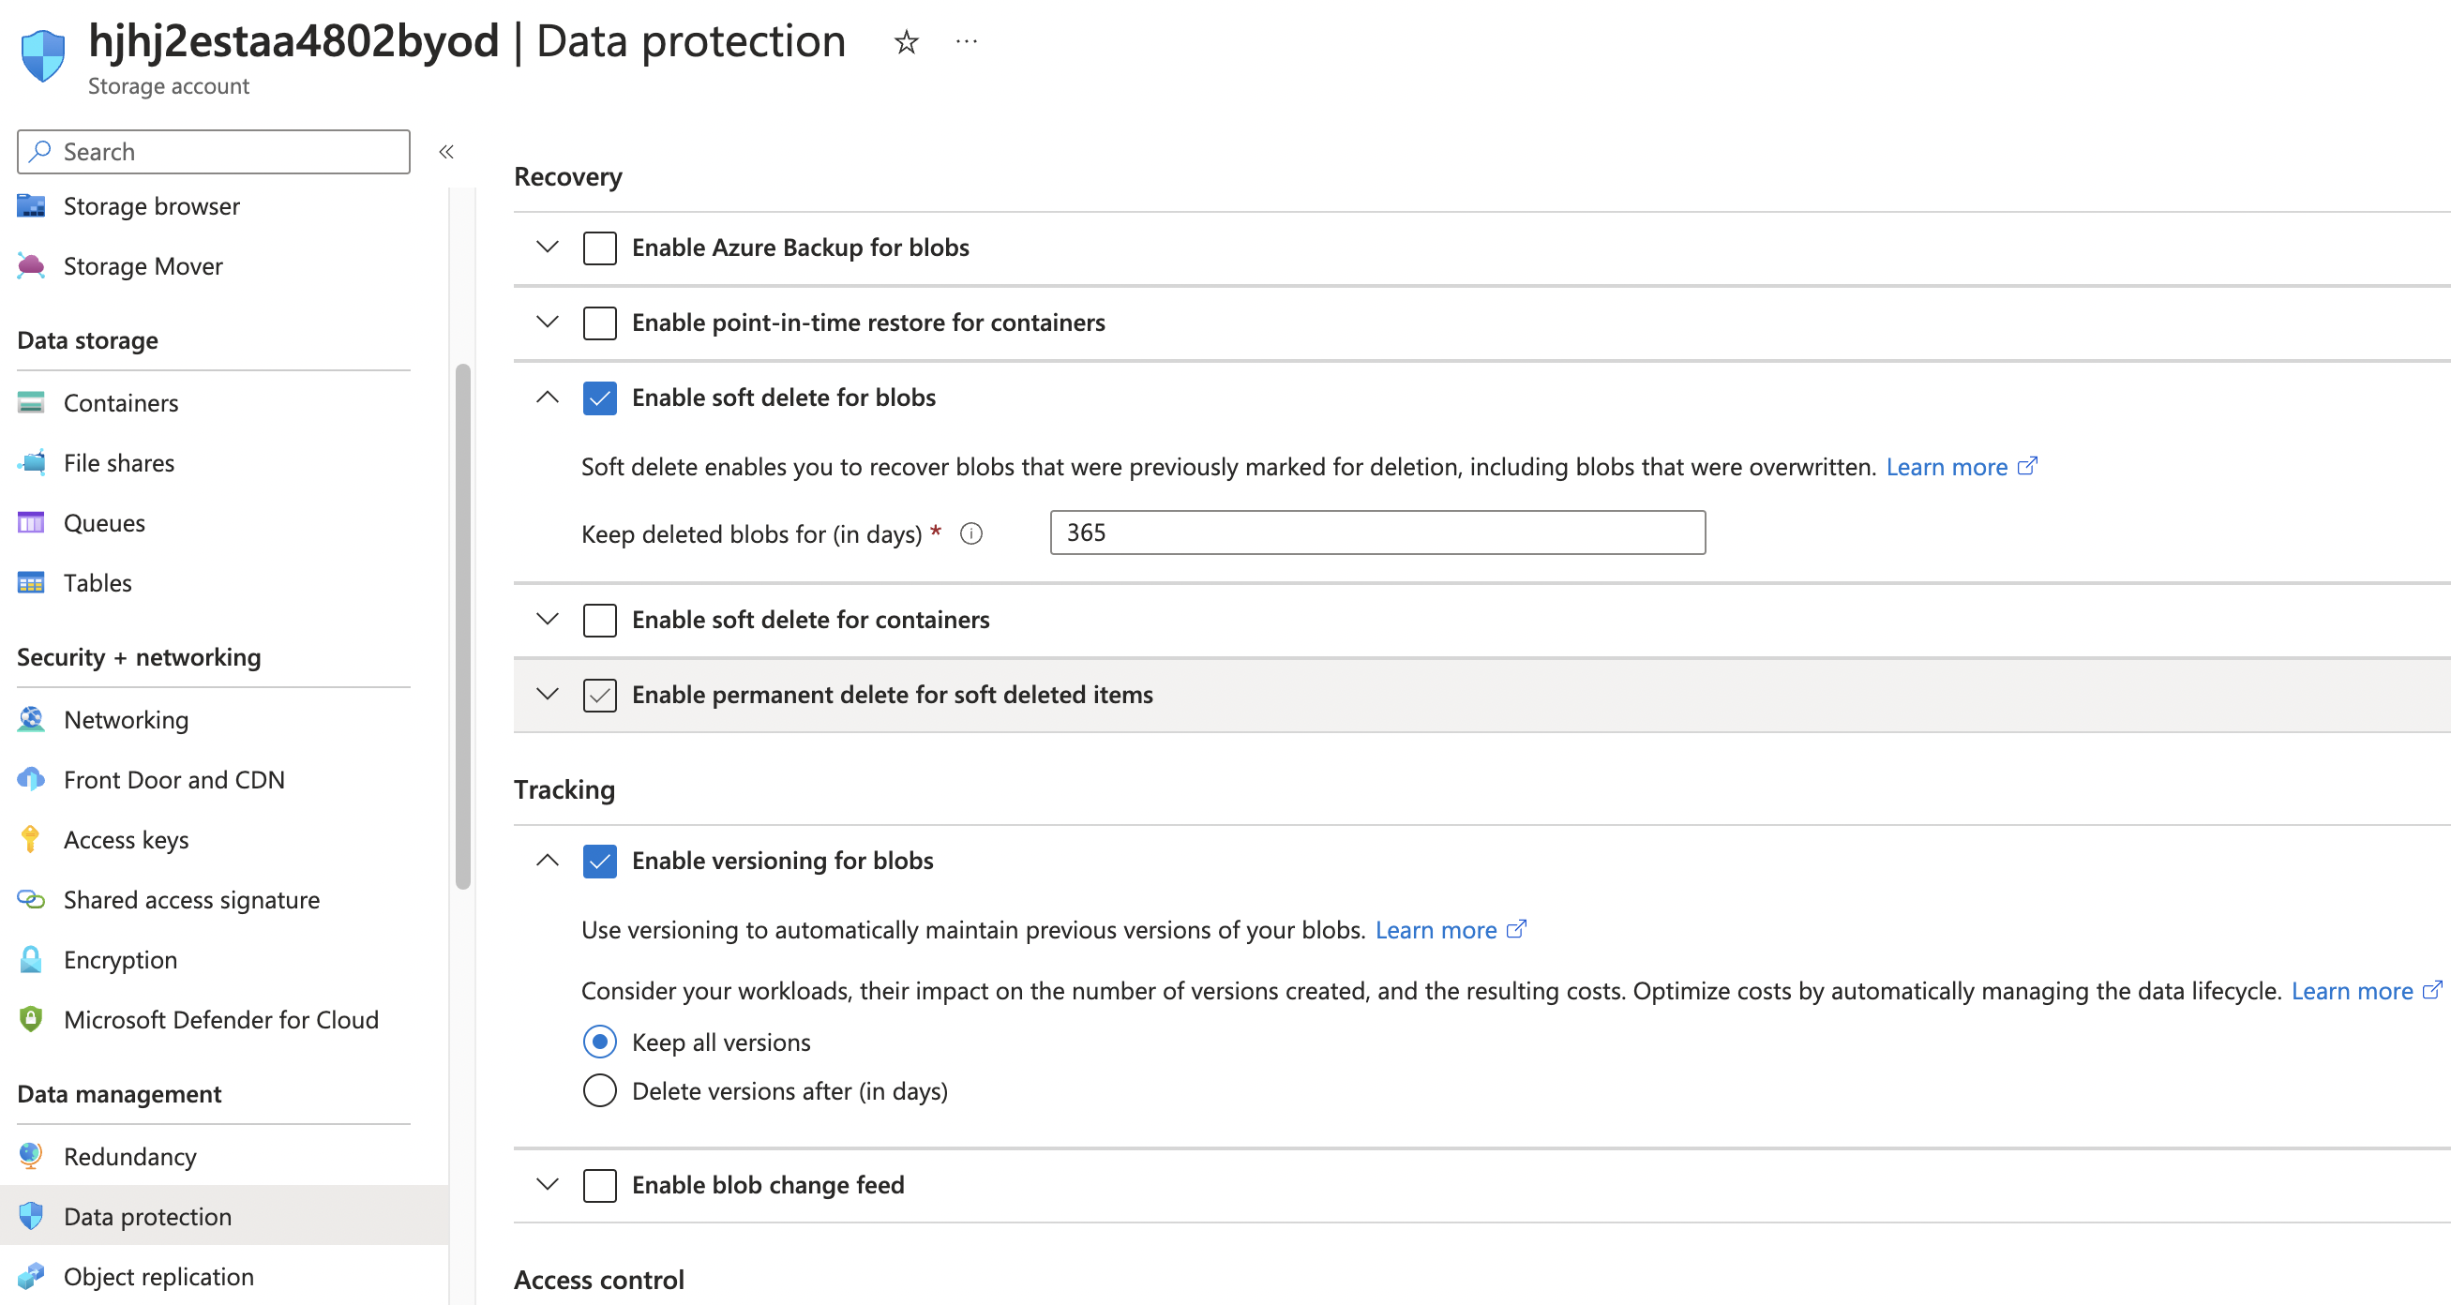Go to File shares page
The image size is (2451, 1305).
(x=119, y=463)
